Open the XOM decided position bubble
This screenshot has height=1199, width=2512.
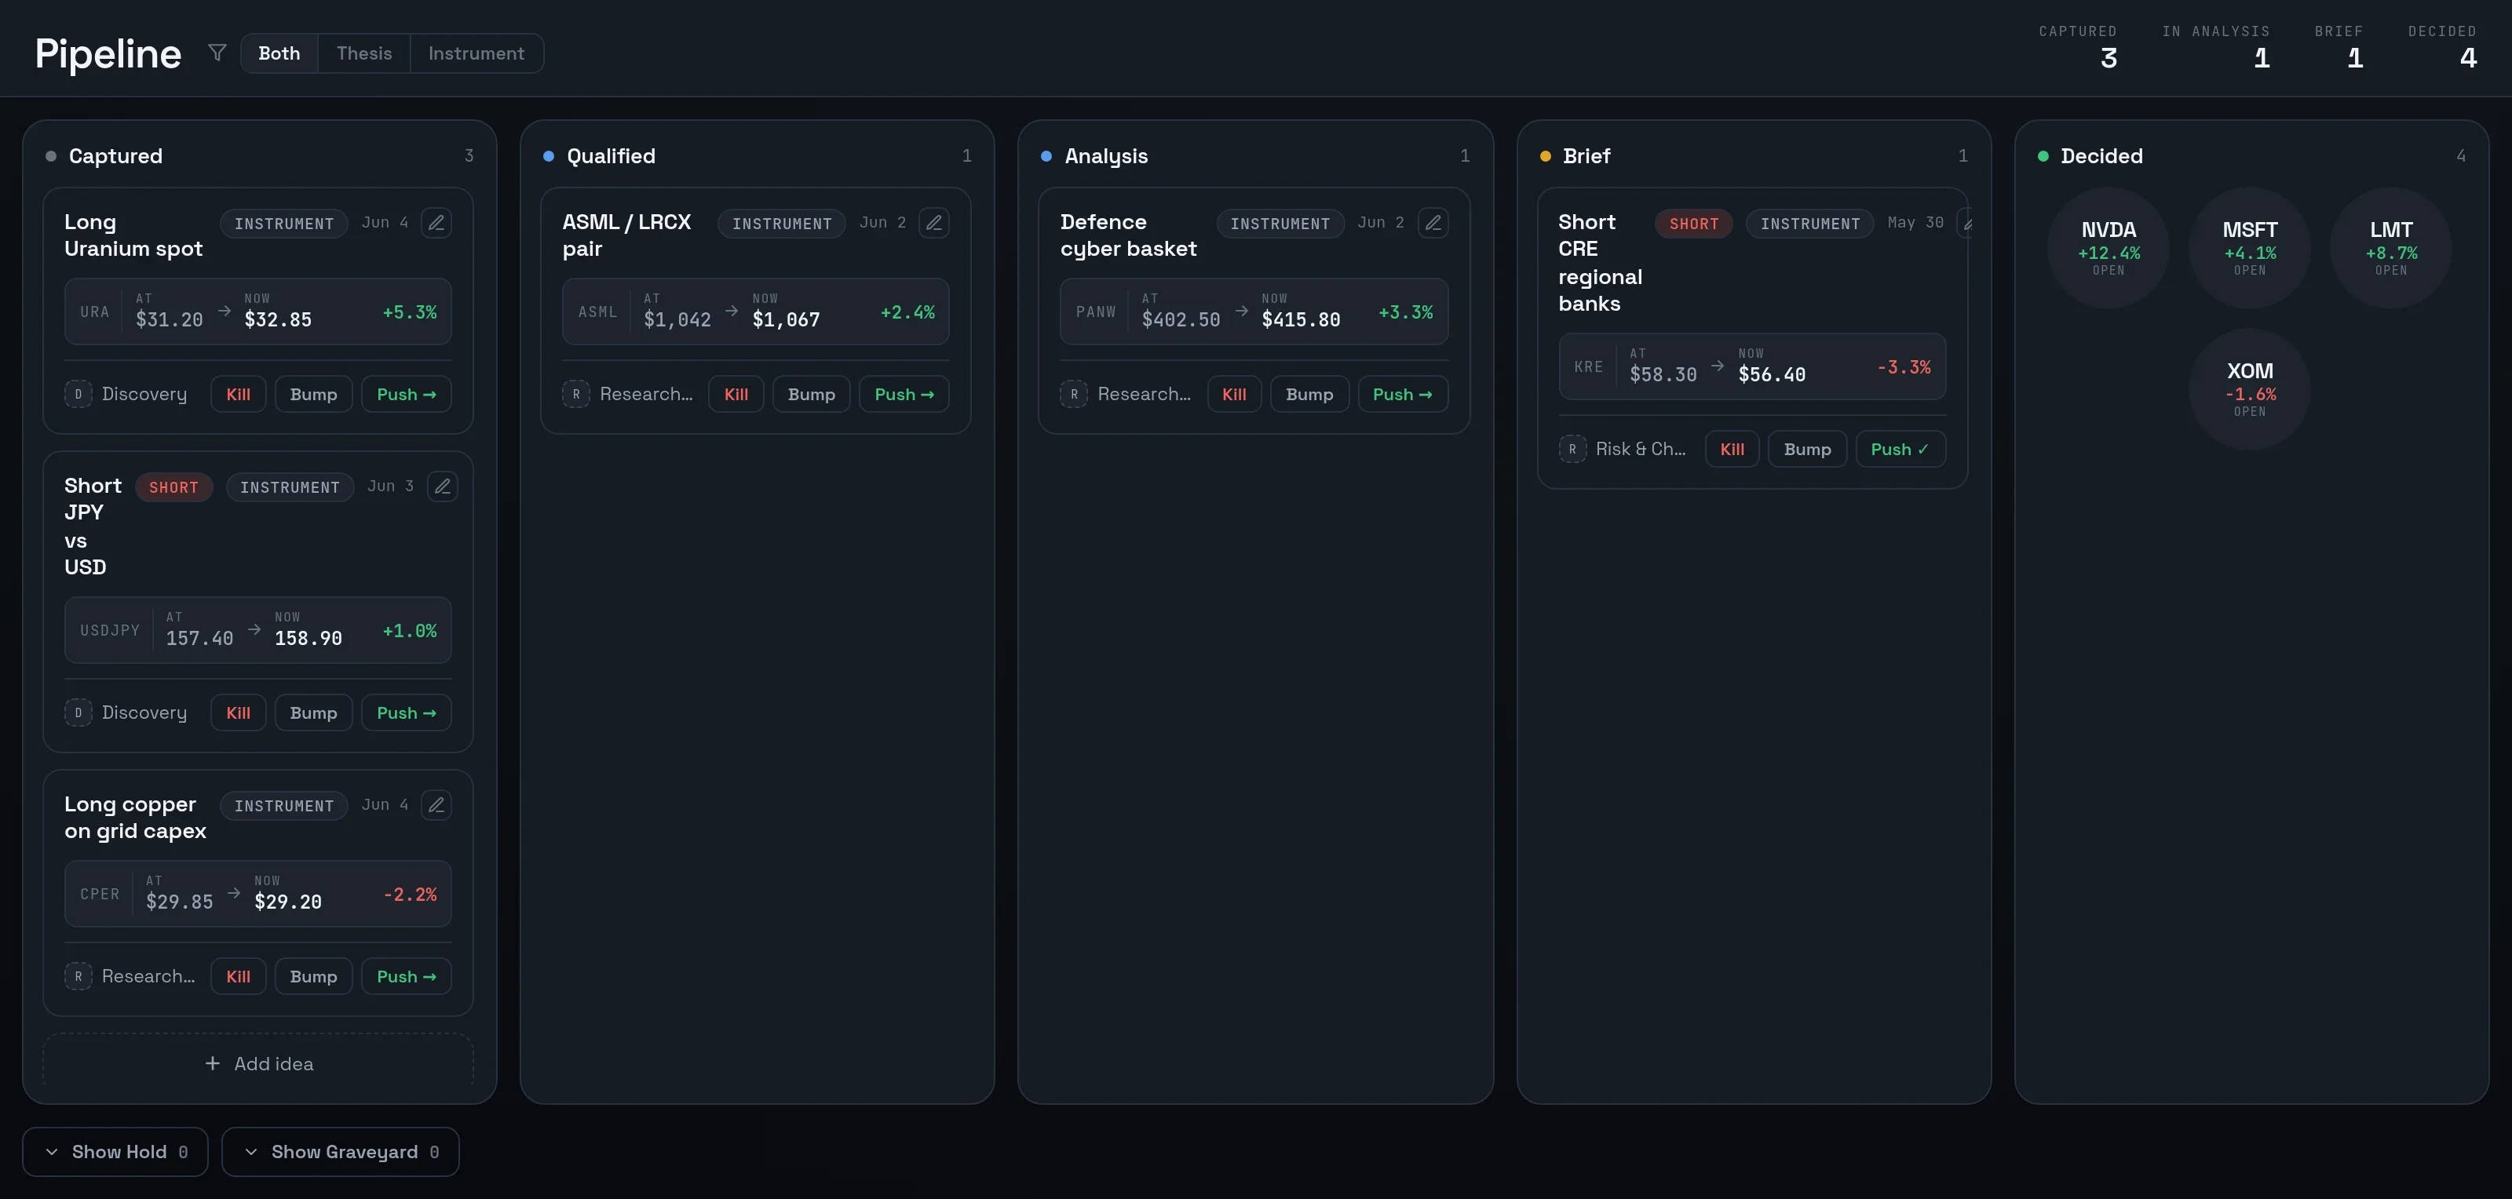coord(2250,389)
